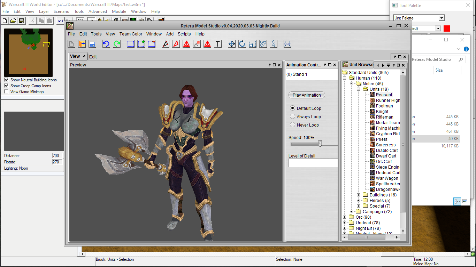Expand the Special (7) folder
This screenshot has width=476, height=267.
pyautogui.click(x=359, y=206)
